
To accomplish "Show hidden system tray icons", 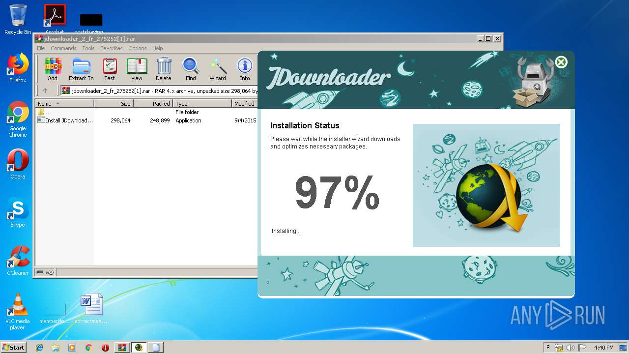I will tap(548, 347).
